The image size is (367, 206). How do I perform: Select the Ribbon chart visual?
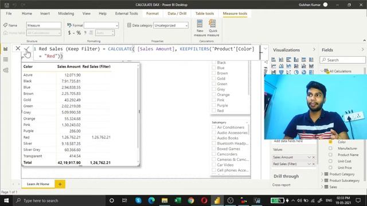pos(311,66)
